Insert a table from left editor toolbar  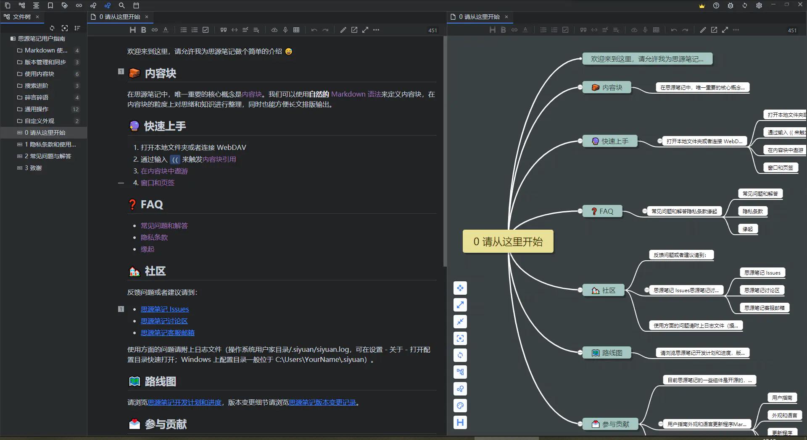pos(296,30)
